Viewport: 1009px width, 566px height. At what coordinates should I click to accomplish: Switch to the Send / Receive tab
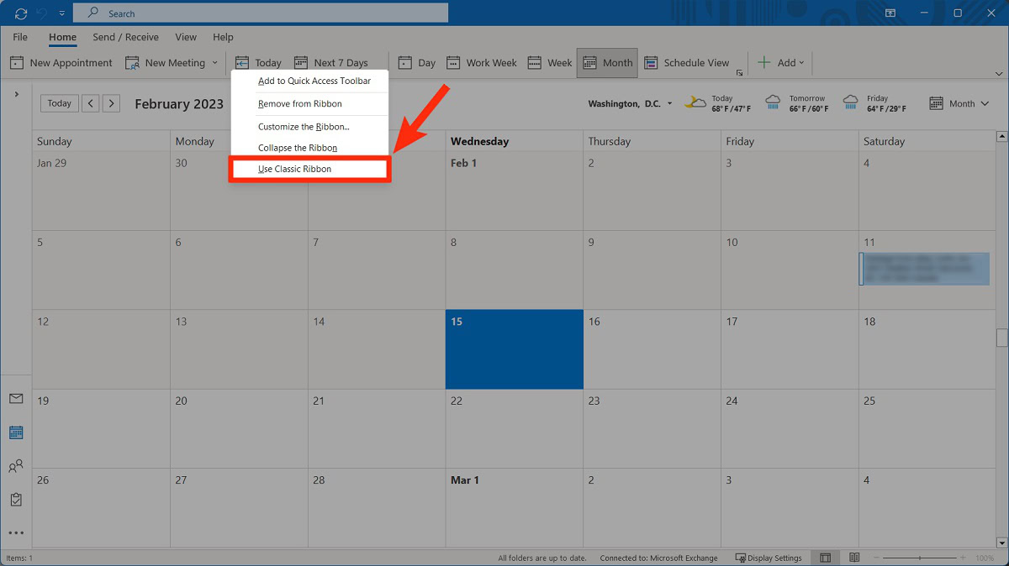pyautogui.click(x=125, y=37)
